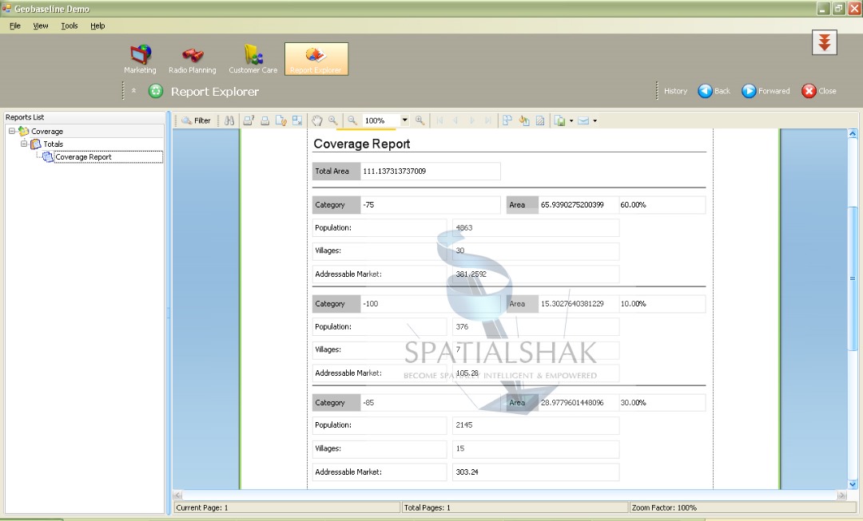Click the green refresh icon beside Report Explorer

tap(156, 91)
